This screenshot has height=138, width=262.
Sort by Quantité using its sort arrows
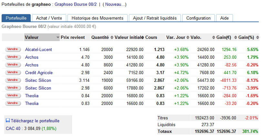(112, 38)
